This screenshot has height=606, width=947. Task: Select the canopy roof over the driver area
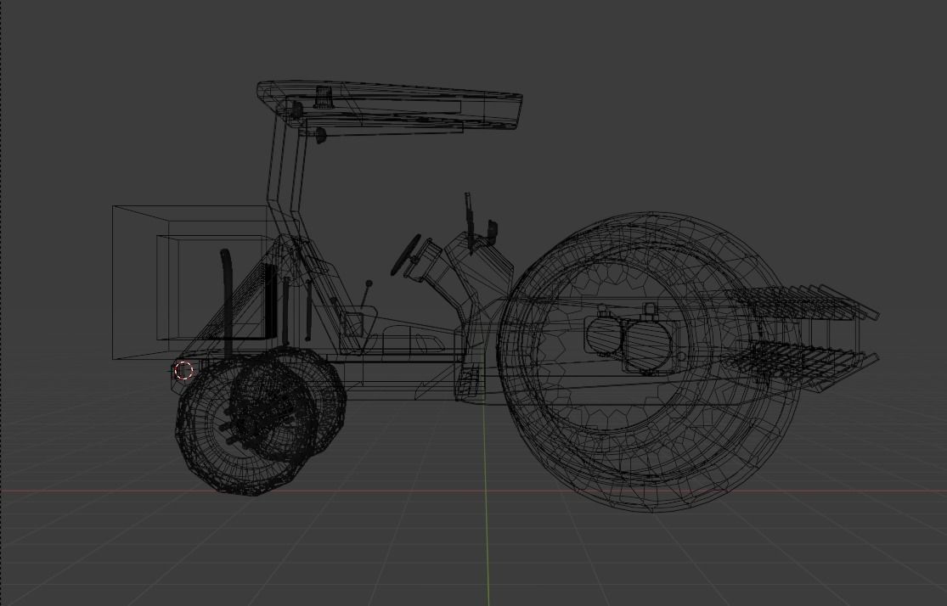point(390,105)
